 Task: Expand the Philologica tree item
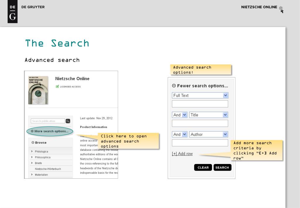(32, 151)
